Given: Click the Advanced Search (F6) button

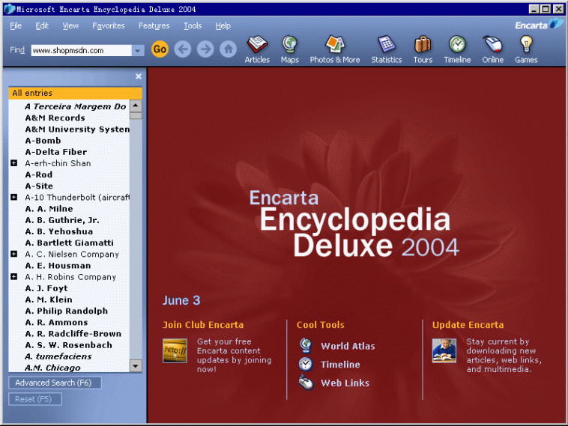Looking at the screenshot, I should tap(55, 383).
